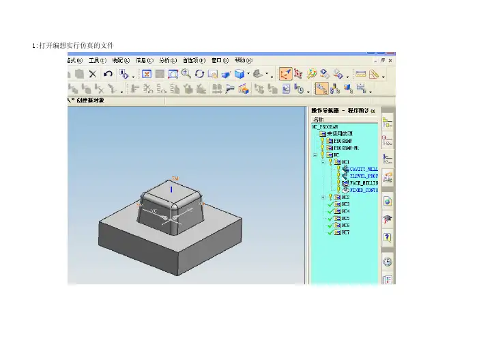479x339 pixels.
Task: Click the Undo arrow icon
Action: tap(107, 74)
